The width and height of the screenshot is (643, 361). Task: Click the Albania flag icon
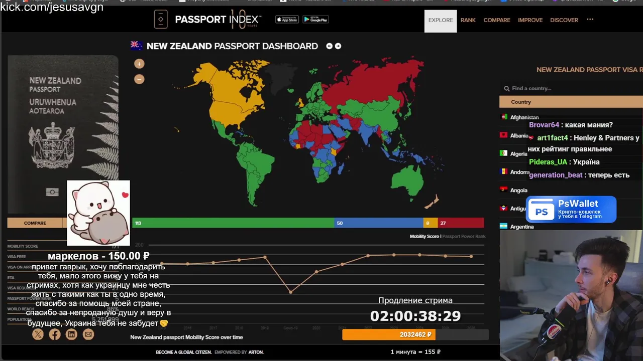pyautogui.click(x=504, y=135)
